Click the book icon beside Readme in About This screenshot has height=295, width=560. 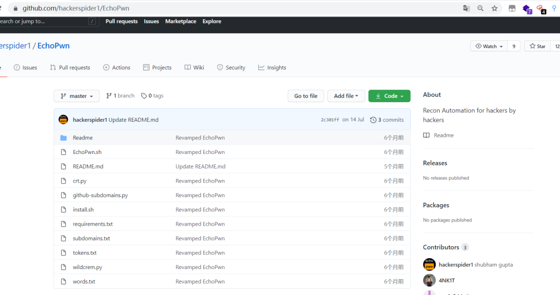click(x=426, y=135)
